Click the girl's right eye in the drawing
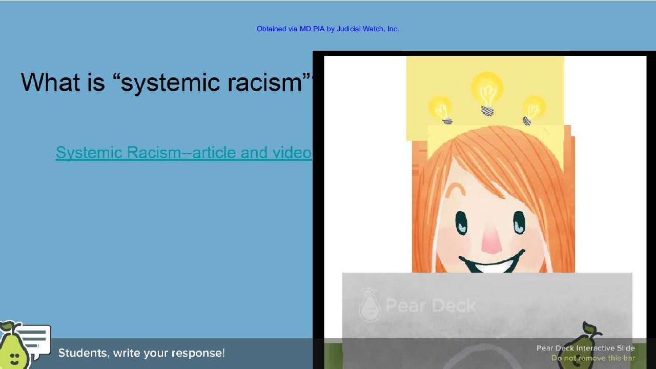This screenshot has height=369, width=656. coord(519,222)
